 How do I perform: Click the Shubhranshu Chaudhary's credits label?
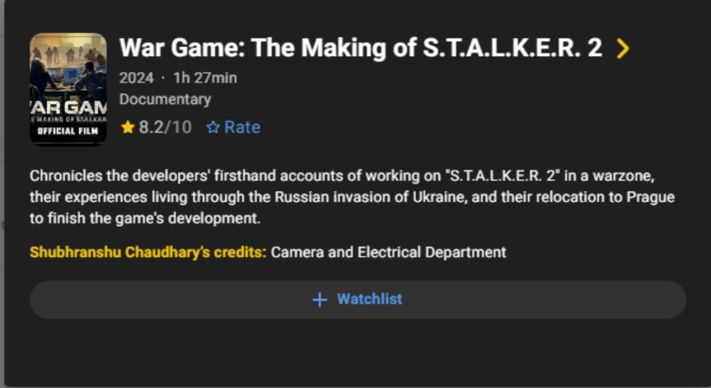click(148, 252)
